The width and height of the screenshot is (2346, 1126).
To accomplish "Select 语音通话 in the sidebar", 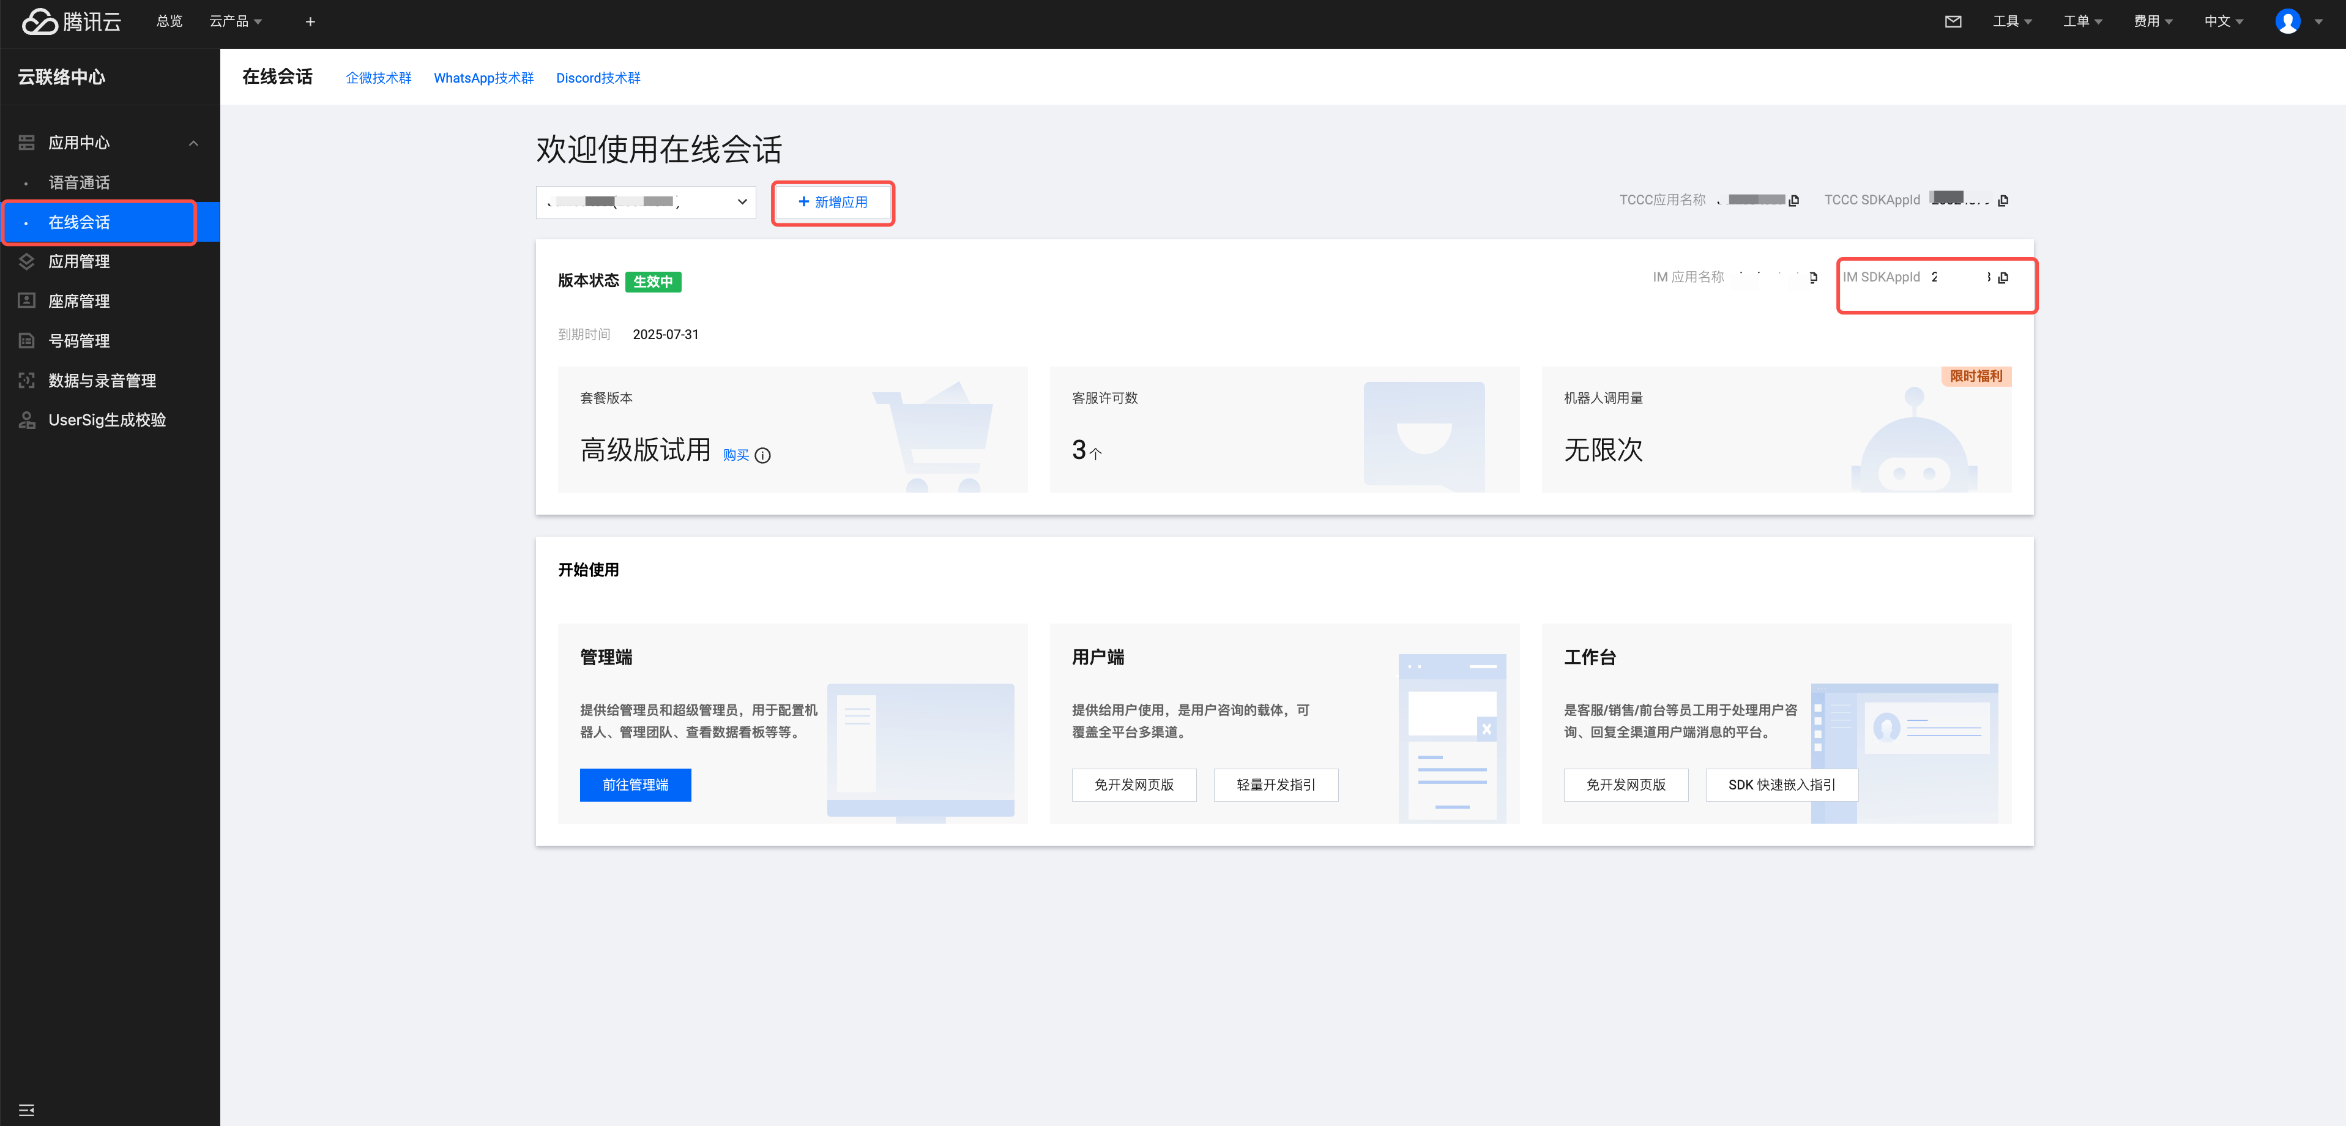I will coord(79,182).
